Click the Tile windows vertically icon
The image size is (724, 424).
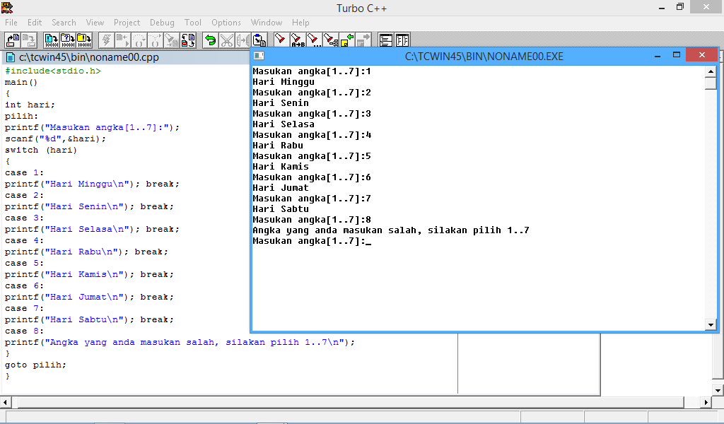(x=402, y=40)
